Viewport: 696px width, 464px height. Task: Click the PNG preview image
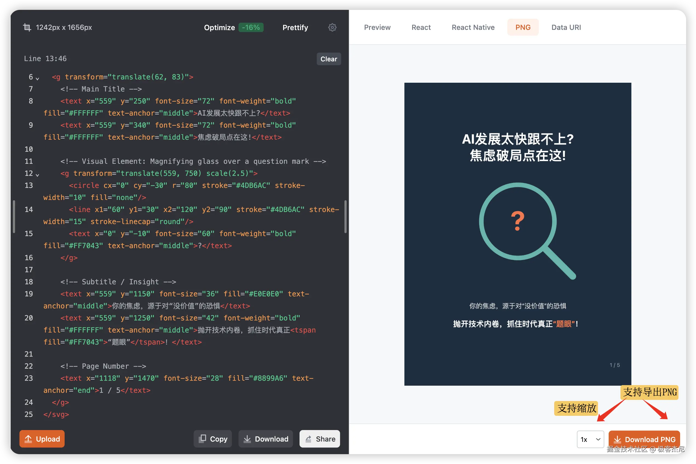[x=518, y=234]
